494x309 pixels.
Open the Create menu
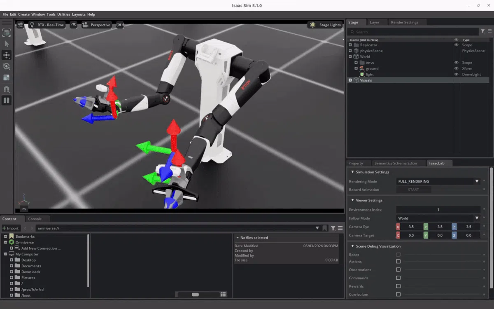(x=23, y=14)
